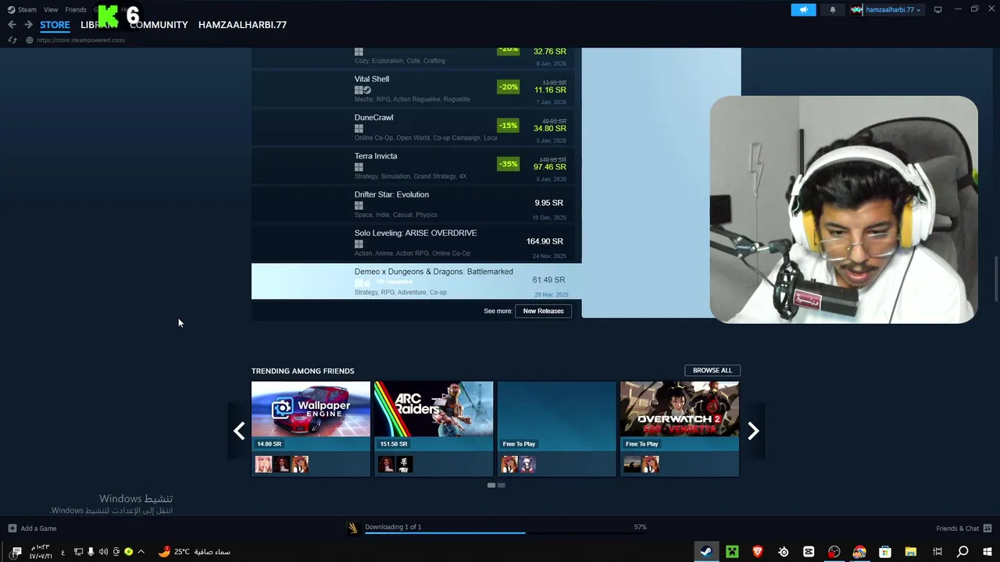This screenshot has width=1000, height=562.
Task: Open the Minecraft creeper icon on the taskbar
Action: tap(732, 552)
